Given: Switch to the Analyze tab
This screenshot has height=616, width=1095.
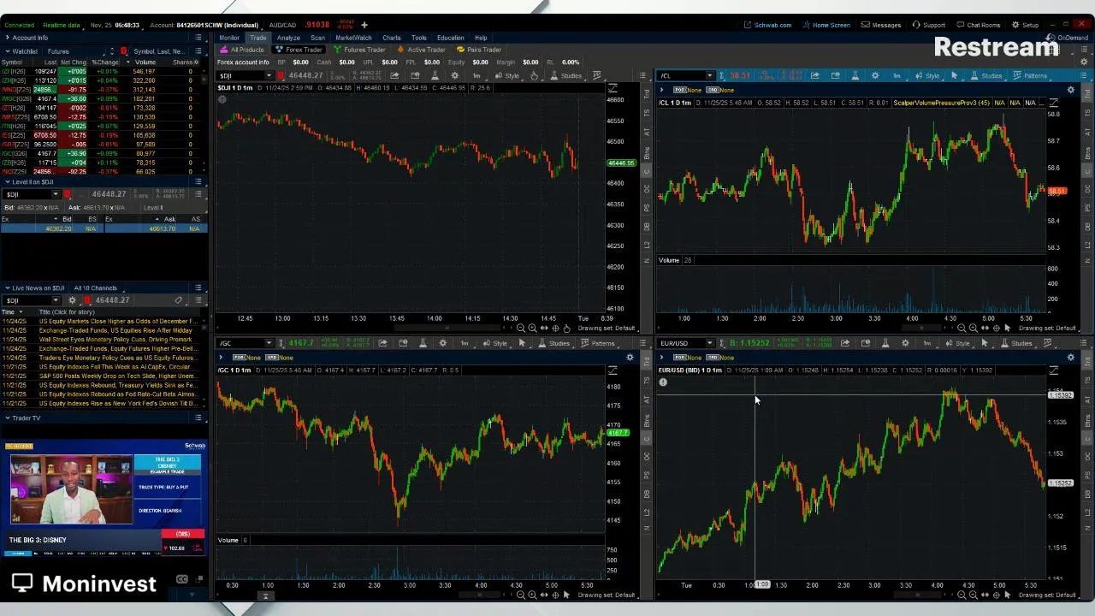Looking at the screenshot, I should (x=288, y=38).
